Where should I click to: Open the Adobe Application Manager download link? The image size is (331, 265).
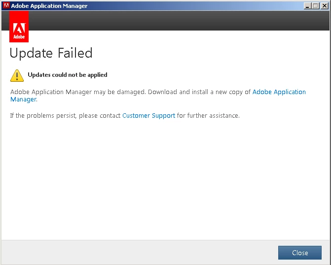point(279,92)
